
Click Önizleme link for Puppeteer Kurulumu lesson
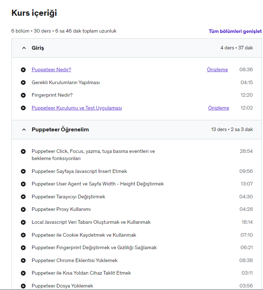click(219, 108)
